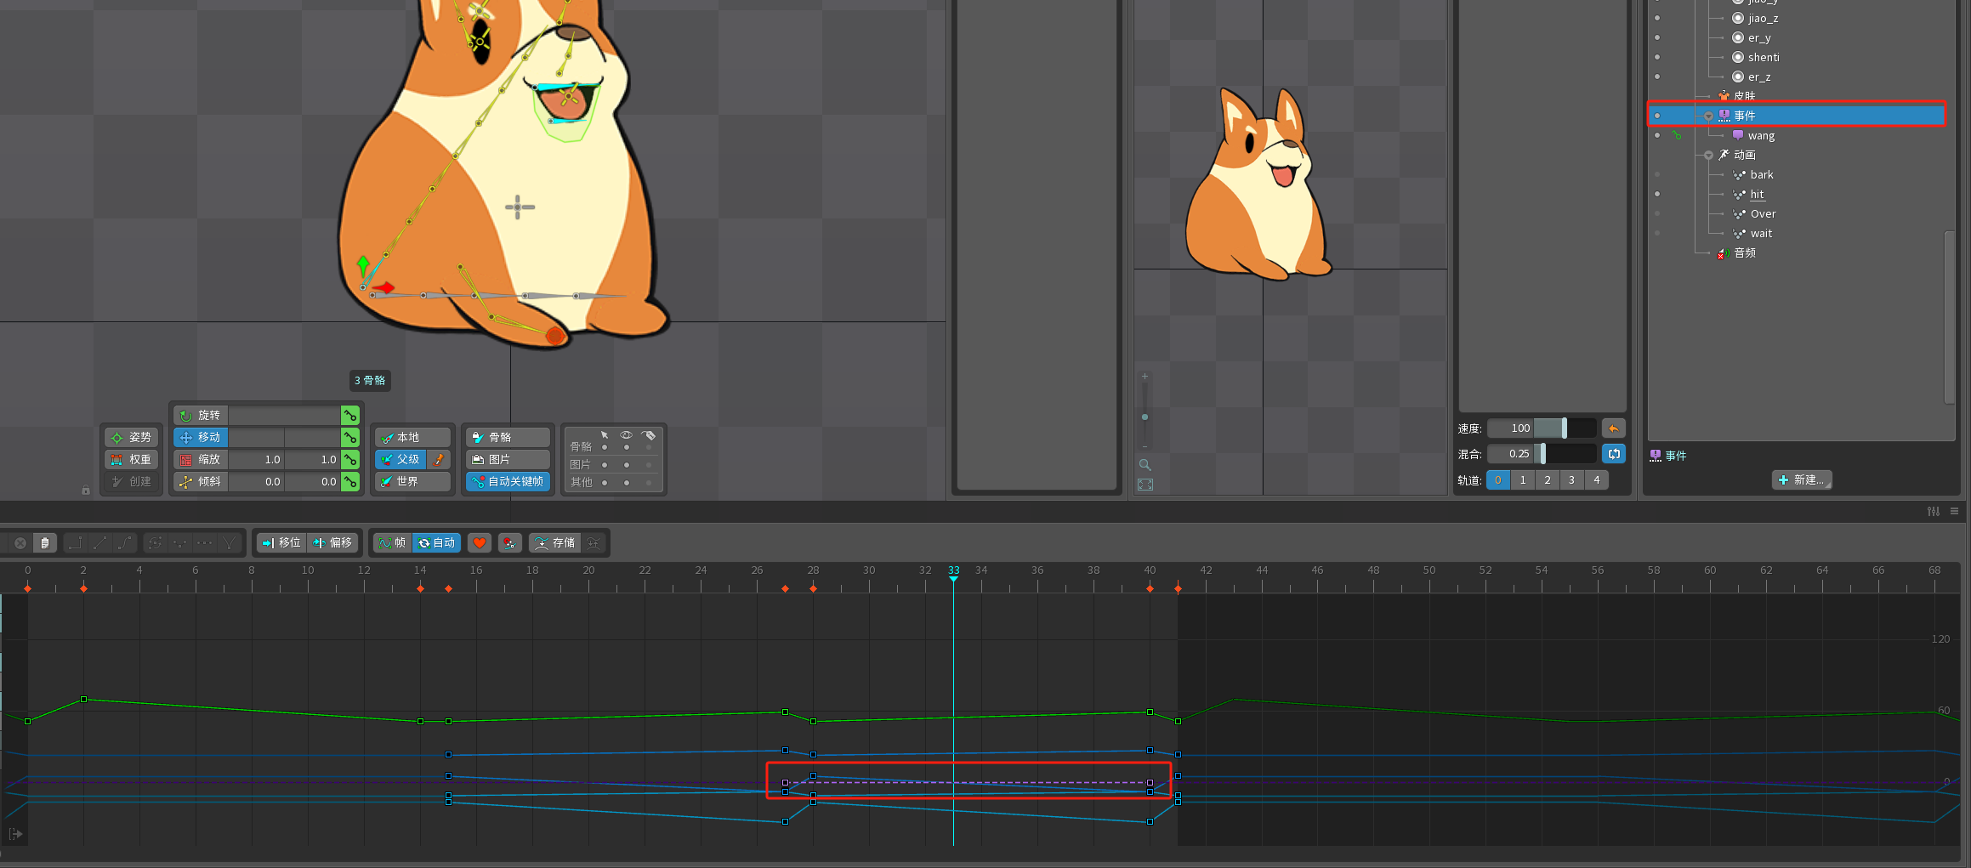Click the 偏移 (Offset) button
Image resolution: width=1971 pixels, height=868 pixels.
332,542
